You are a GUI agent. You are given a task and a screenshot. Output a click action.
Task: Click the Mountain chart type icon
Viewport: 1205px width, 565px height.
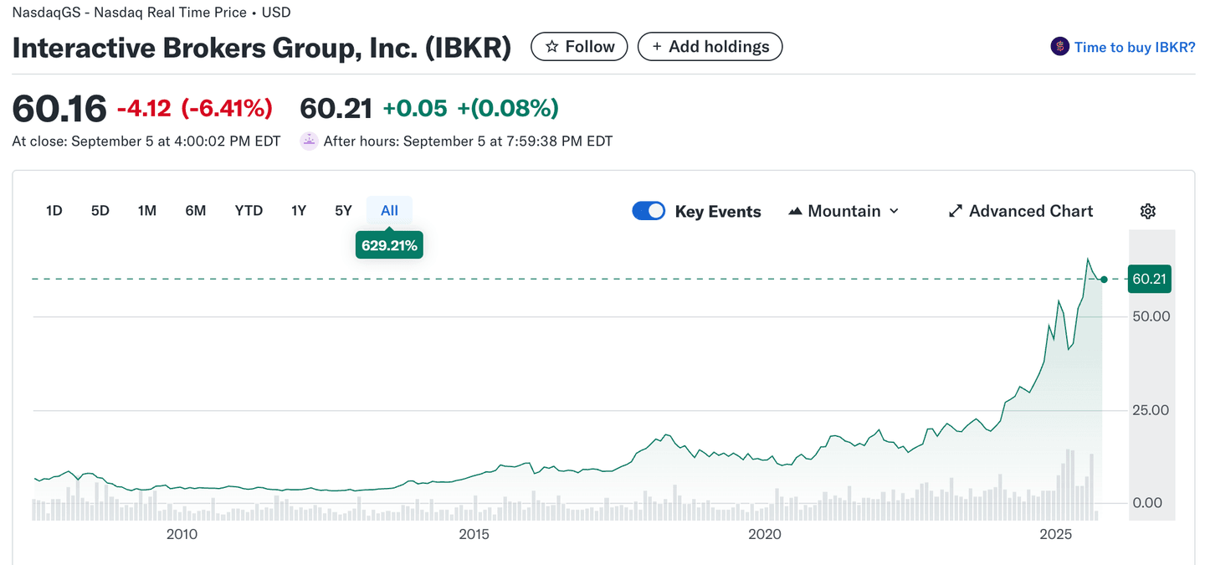click(795, 211)
